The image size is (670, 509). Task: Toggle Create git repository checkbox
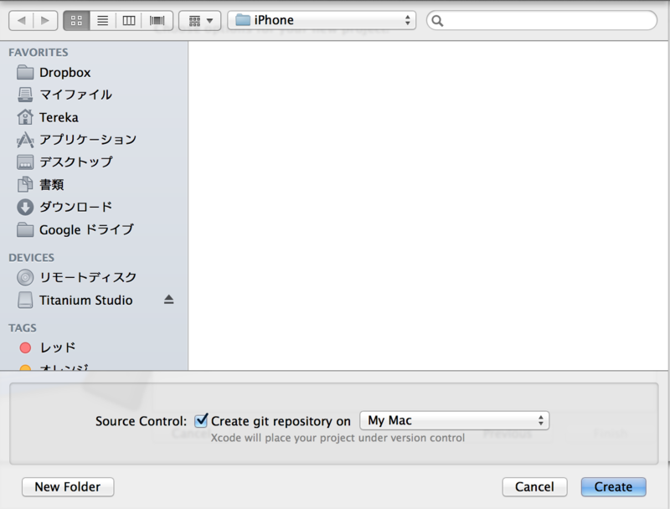201,420
